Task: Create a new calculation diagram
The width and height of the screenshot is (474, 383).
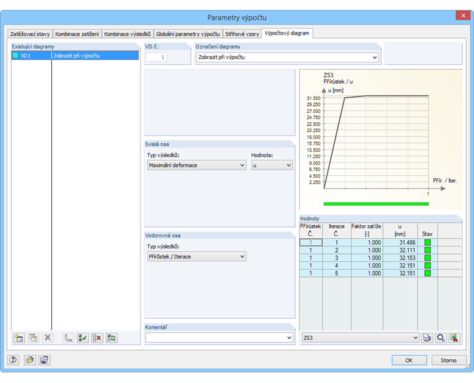Action: (x=19, y=337)
